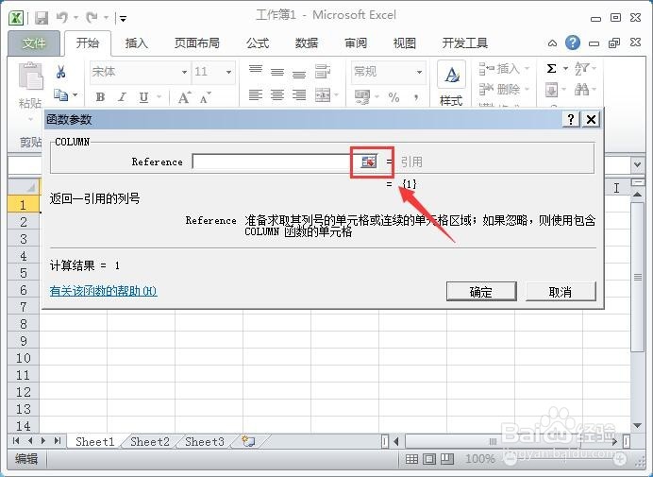
Task: Toggle Italic formatting
Action: (122, 97)
